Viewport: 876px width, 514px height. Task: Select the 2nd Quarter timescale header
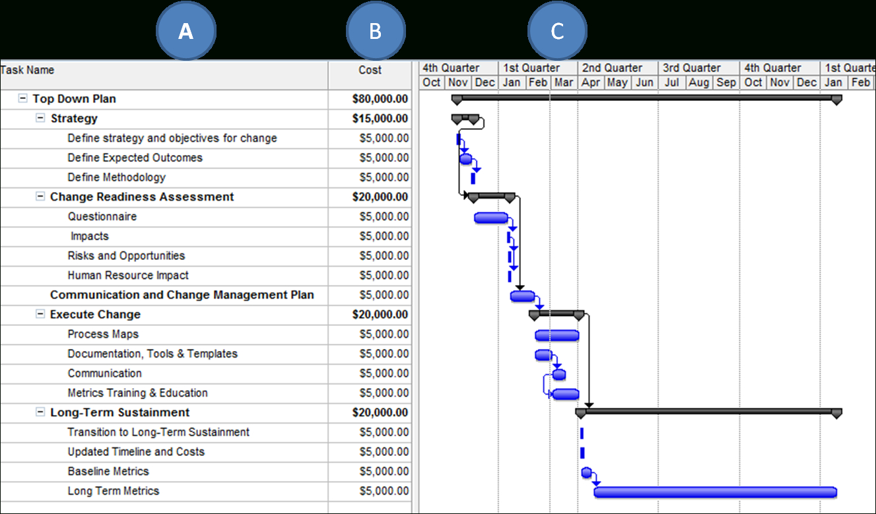[x=618, y=68]
